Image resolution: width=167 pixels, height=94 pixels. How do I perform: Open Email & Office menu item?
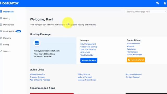click(9, 31)
